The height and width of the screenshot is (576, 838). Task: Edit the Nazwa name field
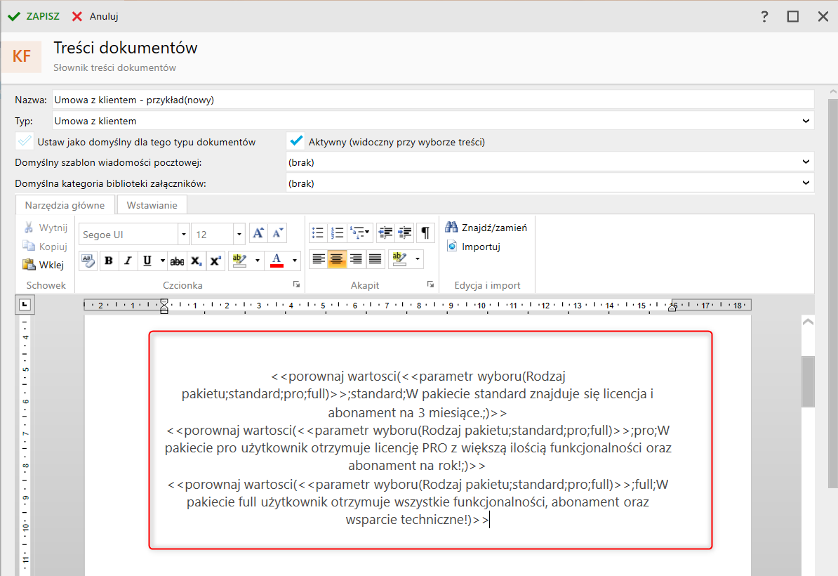[433, 100]
